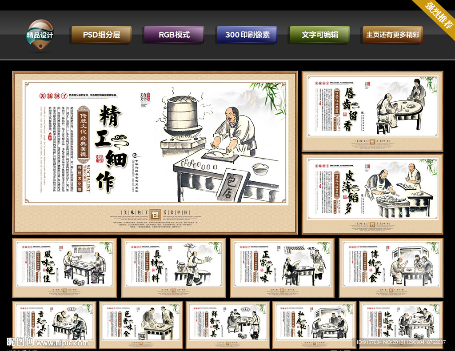Open the 正宗美味 poster thumbnail
The image size is (455, 351).
coord(282,268)
